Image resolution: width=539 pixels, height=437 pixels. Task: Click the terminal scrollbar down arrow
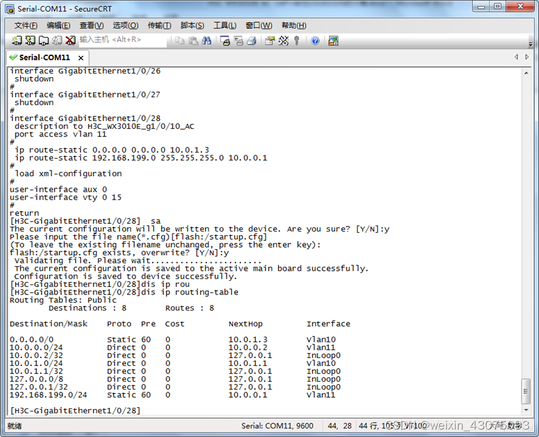[x=527, y=410]
